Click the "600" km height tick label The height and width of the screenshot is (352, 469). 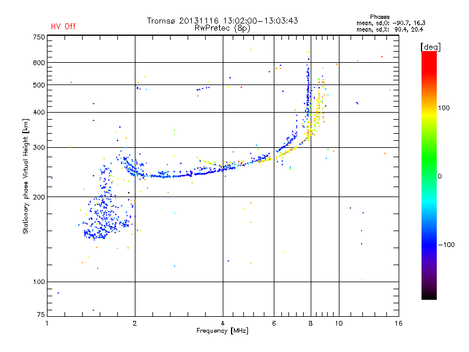(39, 63)
